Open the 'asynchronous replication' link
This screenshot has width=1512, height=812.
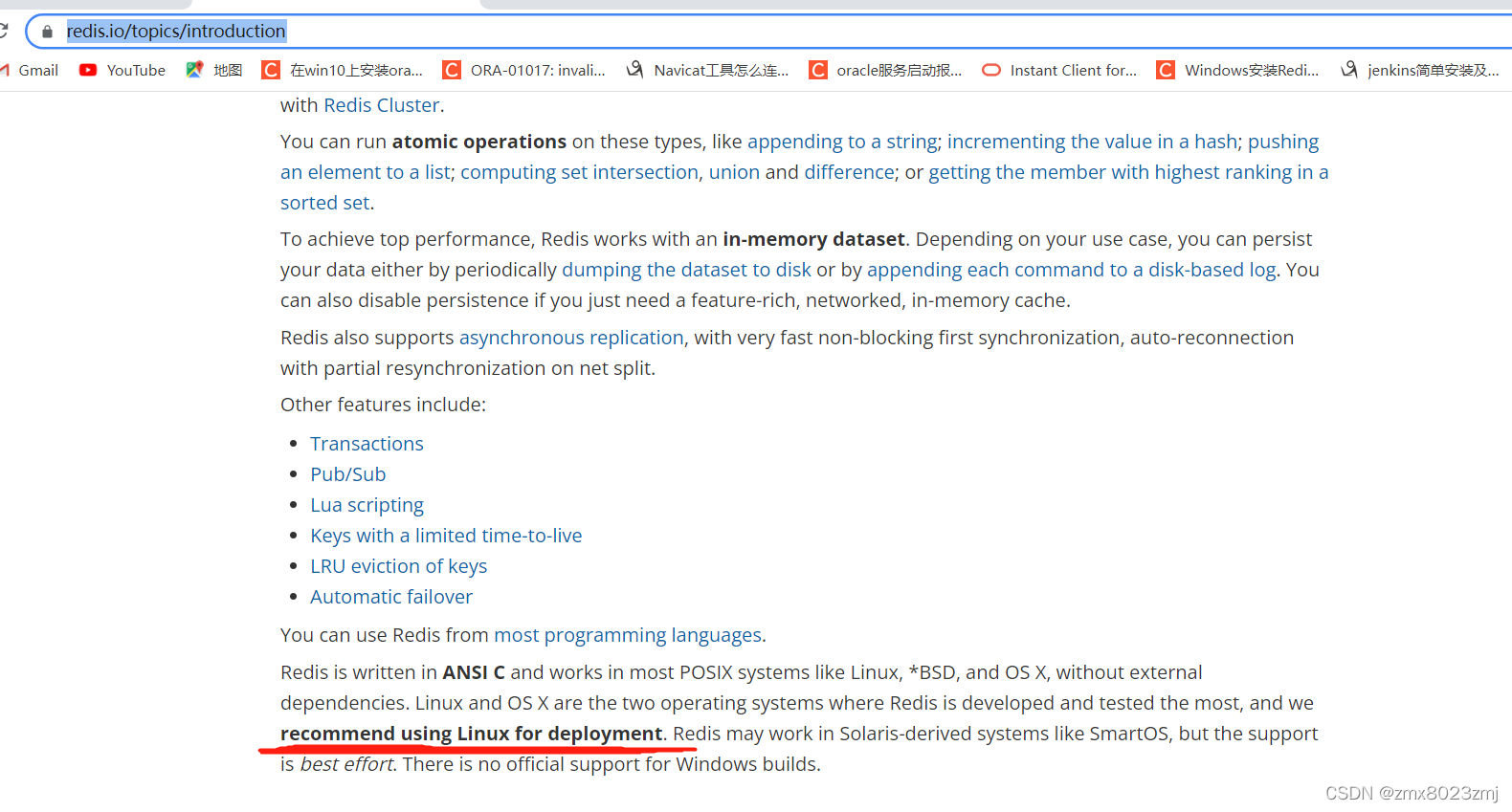click(571, 338)
